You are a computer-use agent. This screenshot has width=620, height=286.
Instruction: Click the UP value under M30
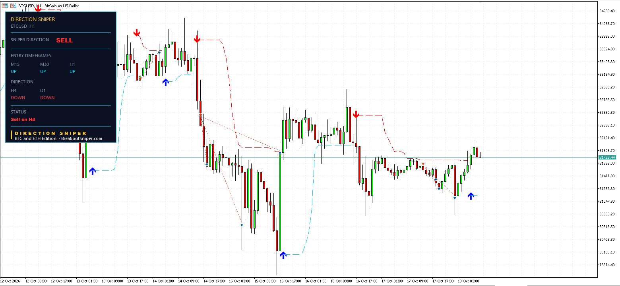coord(43,71)
